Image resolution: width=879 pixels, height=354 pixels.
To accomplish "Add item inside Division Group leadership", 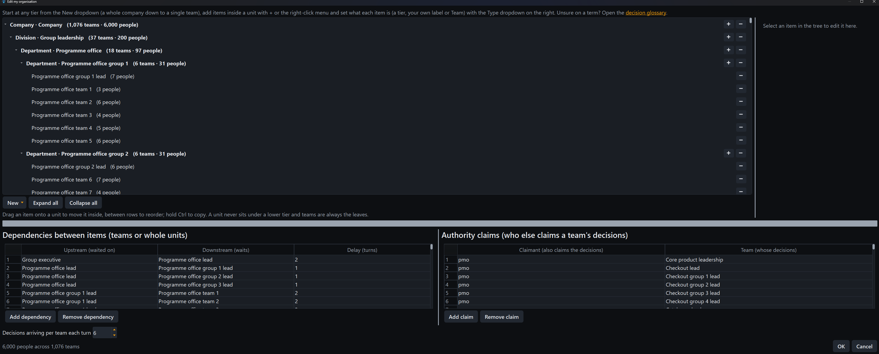I will 728,37.
